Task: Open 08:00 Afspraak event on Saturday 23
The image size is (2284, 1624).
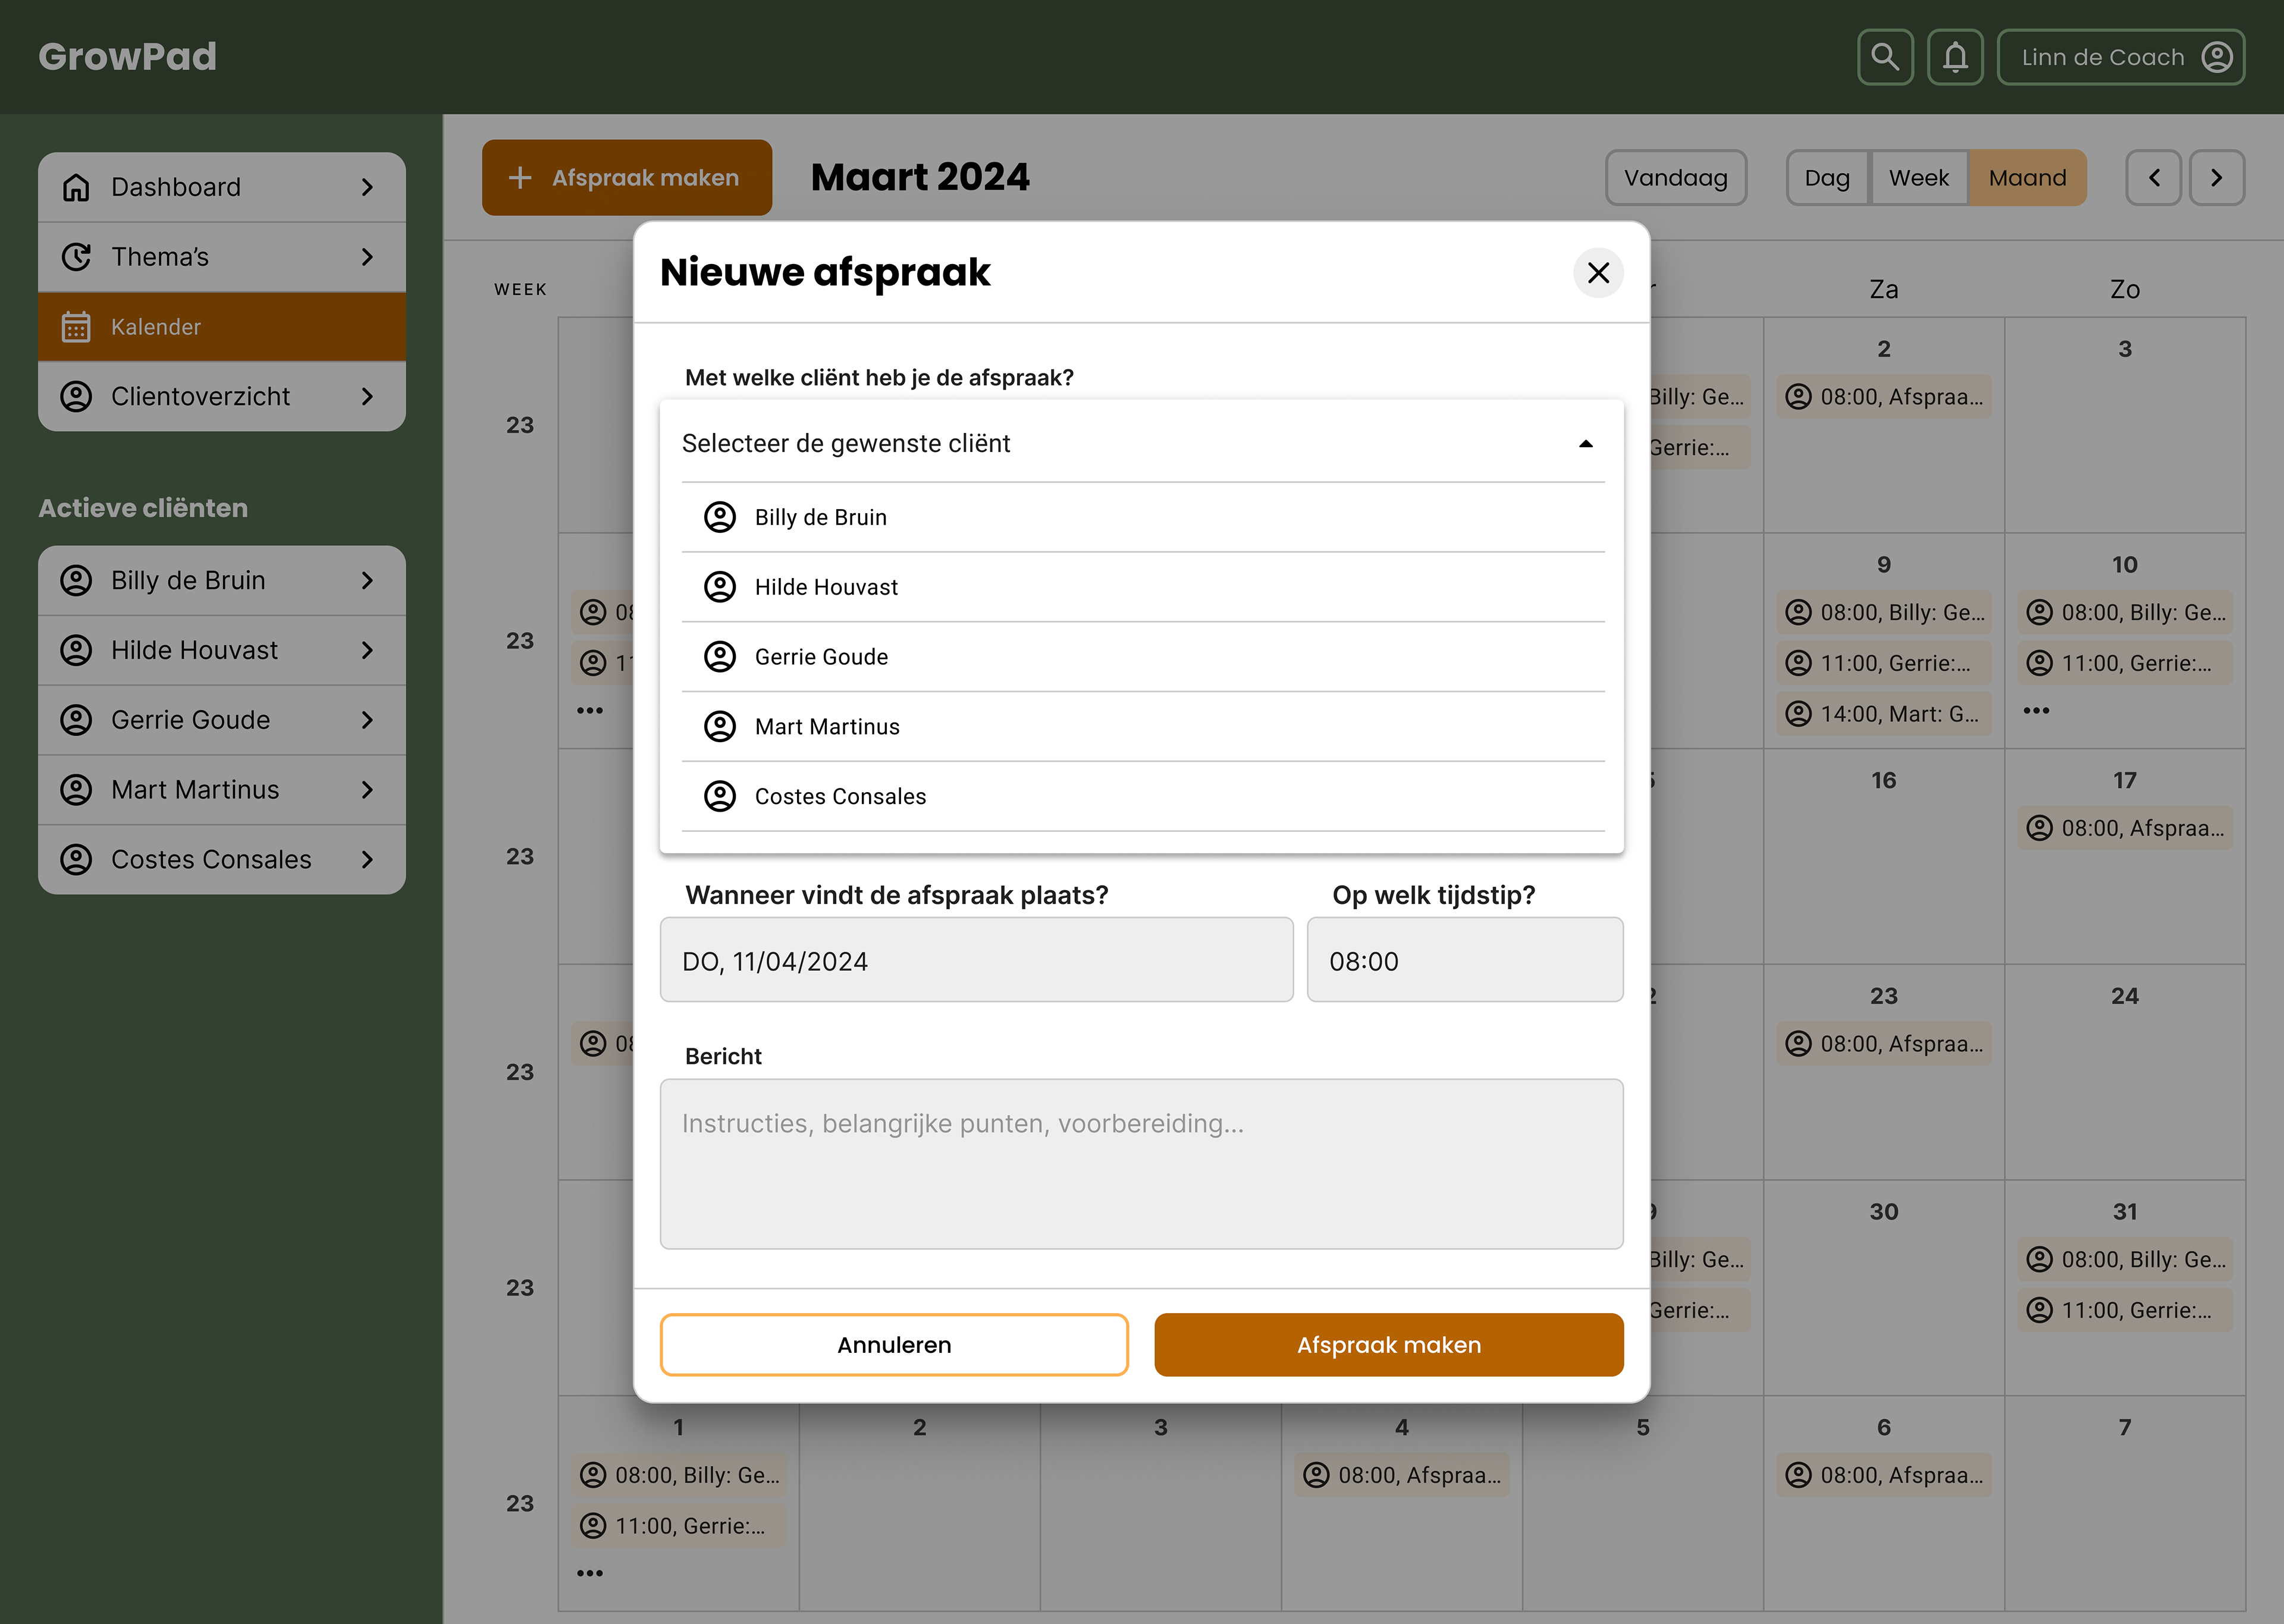Action: (1884, 1044)
